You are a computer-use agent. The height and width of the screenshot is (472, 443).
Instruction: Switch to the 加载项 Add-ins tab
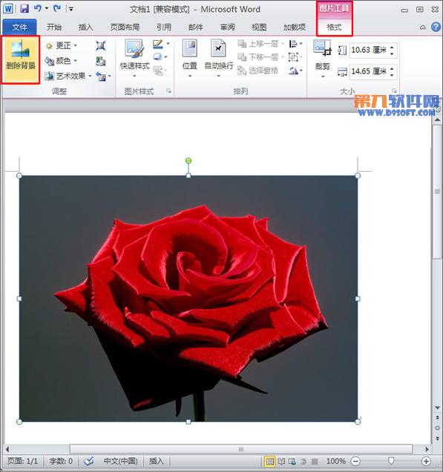(x=295, y=28)
